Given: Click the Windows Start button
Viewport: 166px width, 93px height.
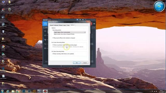Looking at the screenshot, I should coord(2,91).
